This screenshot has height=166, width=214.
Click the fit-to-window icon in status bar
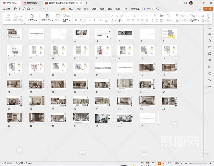point(169,163)
